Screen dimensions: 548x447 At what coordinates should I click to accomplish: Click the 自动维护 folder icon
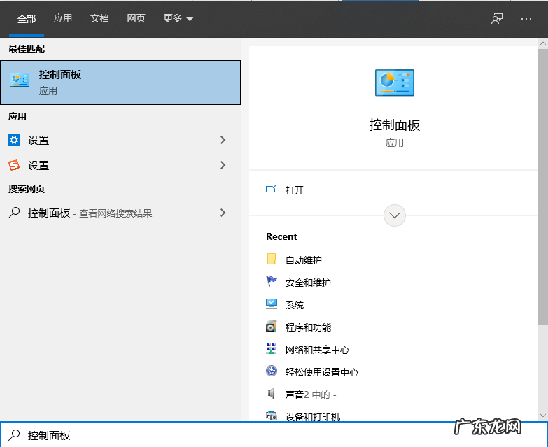(272, 259)
